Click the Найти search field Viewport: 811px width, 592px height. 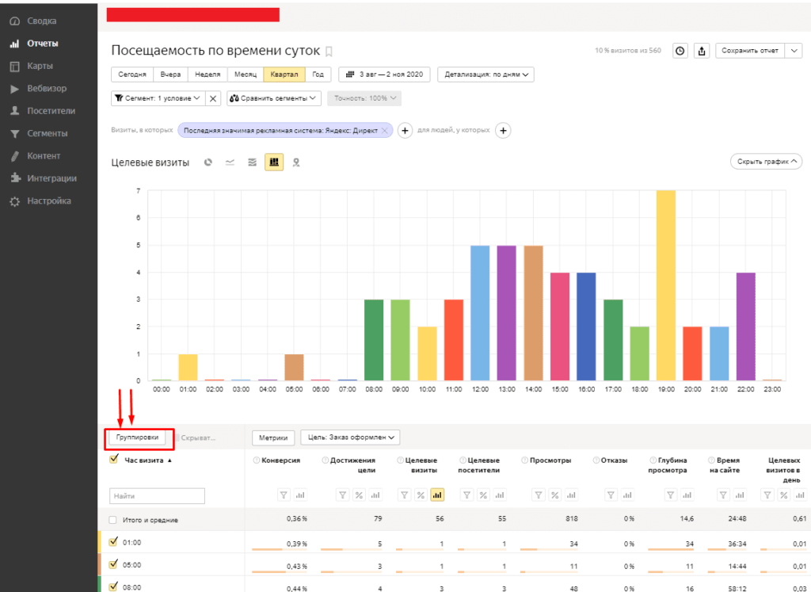click(157, 496)
